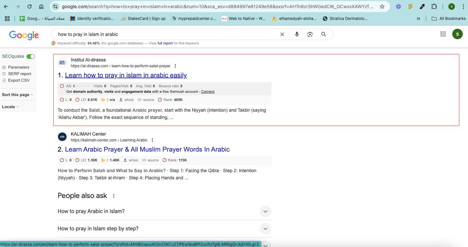Show hidden bookmarks with double chevron

point(418,19)
